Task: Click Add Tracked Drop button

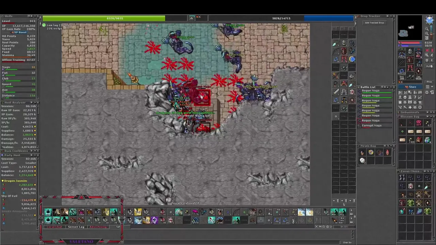Action: [374, 23]
